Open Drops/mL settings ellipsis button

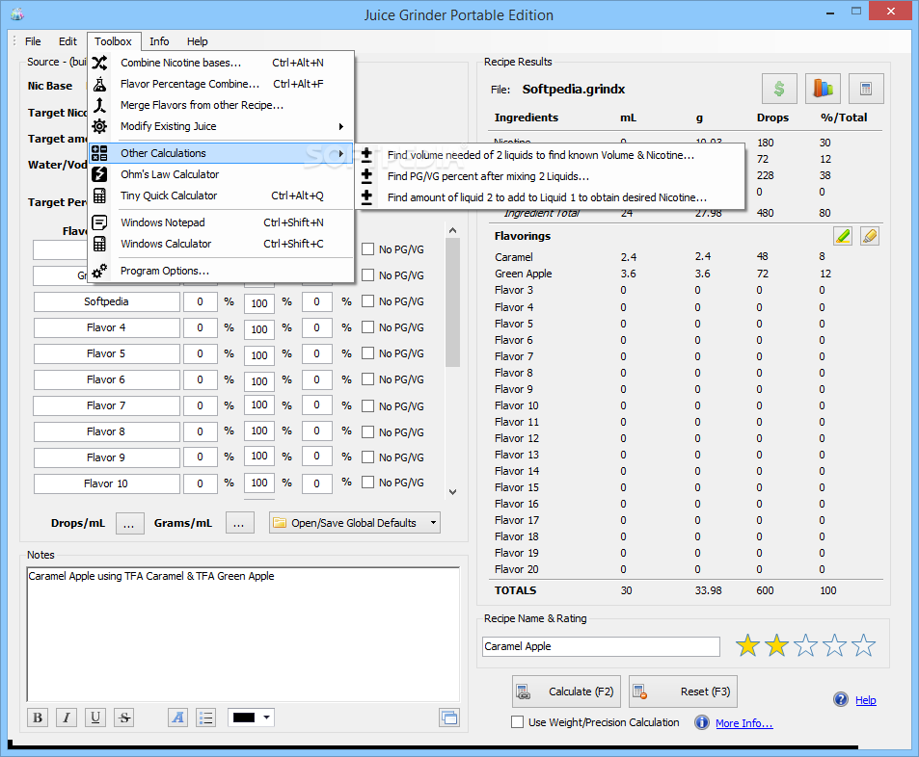(129, 523)
